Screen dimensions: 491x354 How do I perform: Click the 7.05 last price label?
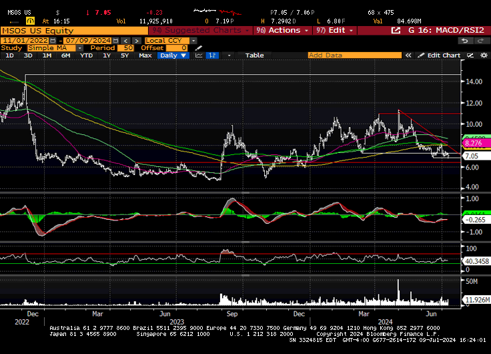[475, 156]
